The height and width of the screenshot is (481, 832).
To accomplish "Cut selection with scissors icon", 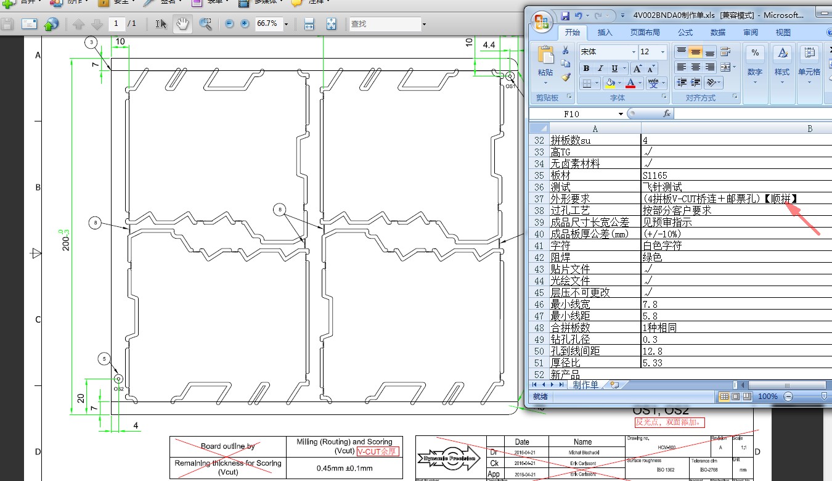I will (566, 51).
